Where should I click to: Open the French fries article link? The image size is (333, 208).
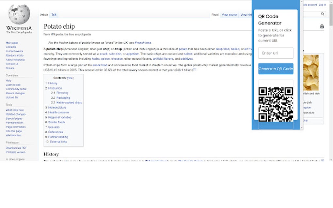143,42
